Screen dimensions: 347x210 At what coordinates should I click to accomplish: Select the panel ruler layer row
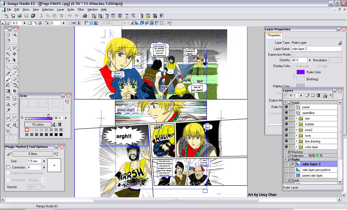pyautogui.click(x=316, y=175)
